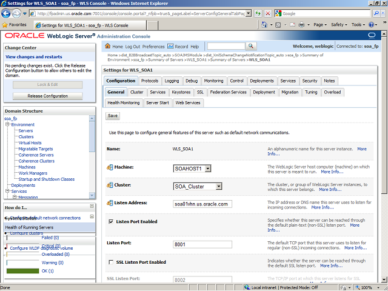This screenshot has width=388, height=291.
Task: Collapse the Environment tree node
Action: [x=8, y=124]
